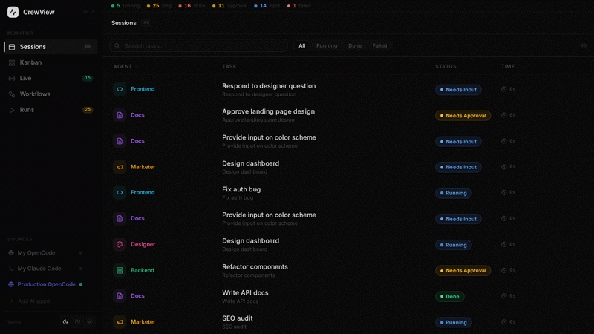This screenshot has width=594, height=334.
Task: Focus the Search tasks field
Action: (x=198, y=45)
